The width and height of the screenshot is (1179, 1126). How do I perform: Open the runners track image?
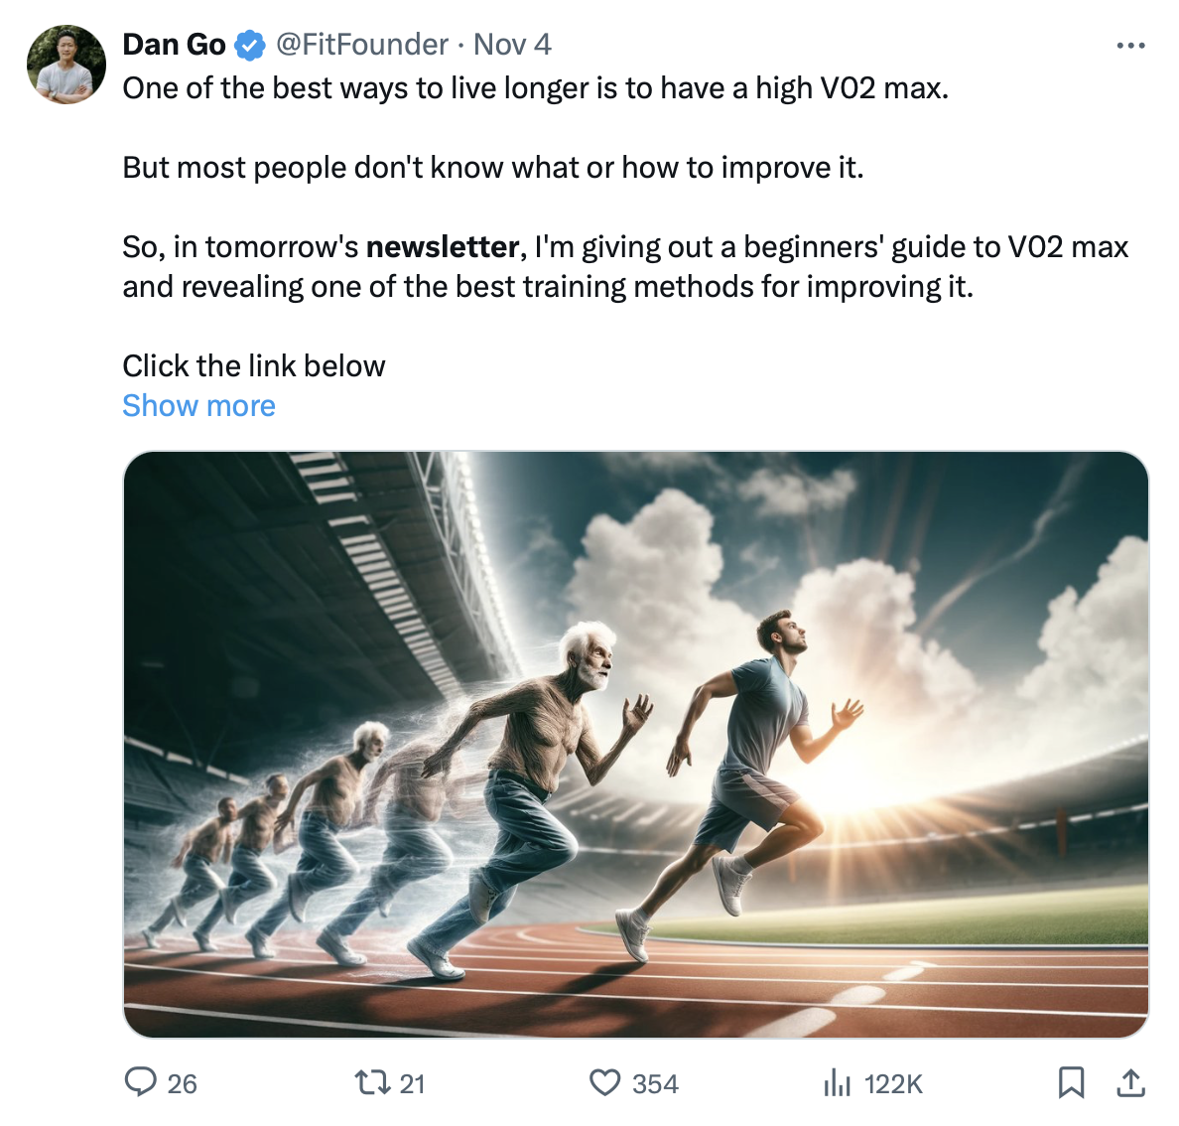(x=636, y=745)
